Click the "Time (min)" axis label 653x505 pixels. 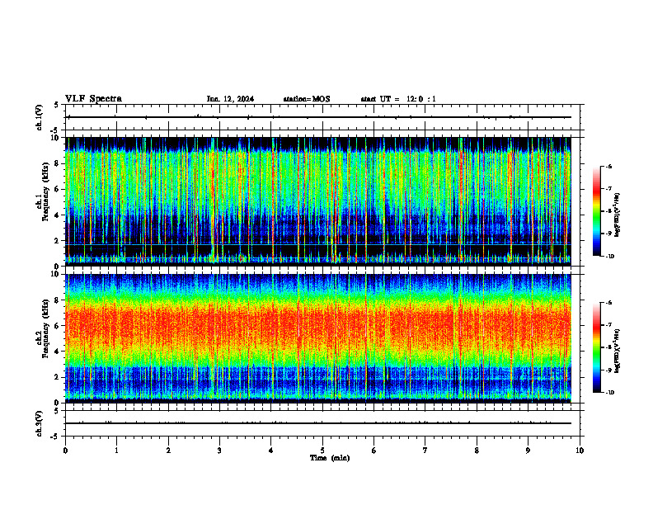(x=330, y=458)
